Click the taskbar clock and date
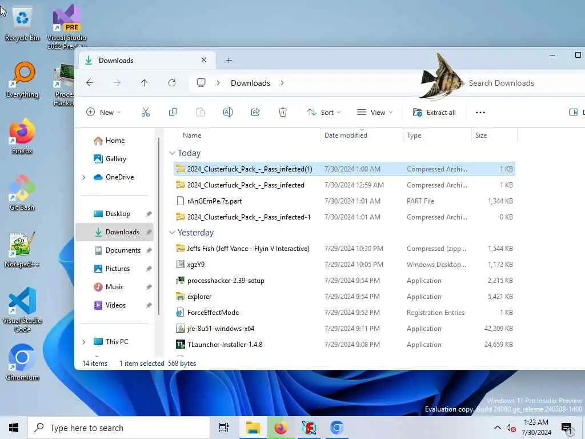The width and height of the screenshot is (585, 439). point(536,428)
